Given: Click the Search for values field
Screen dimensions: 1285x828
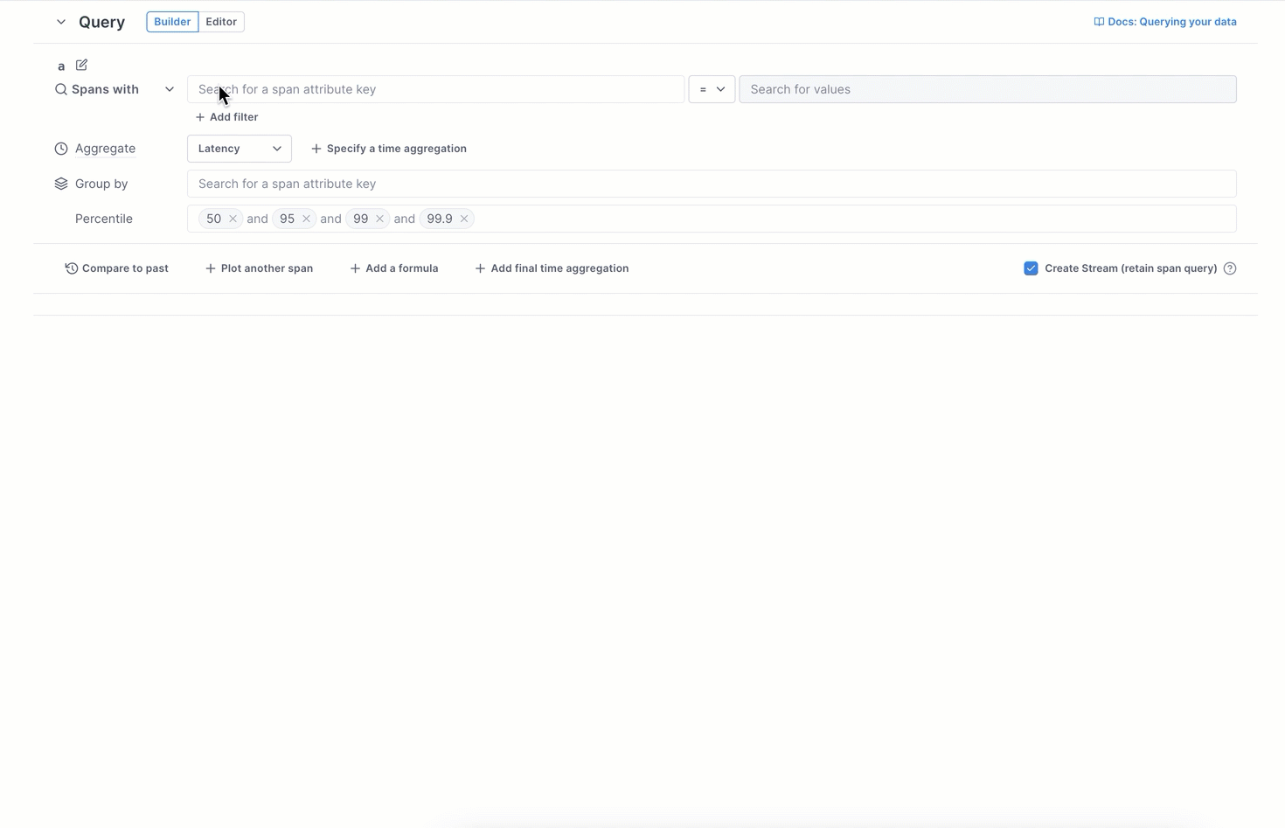Looking at the screenshot, I should pyautogui.click(x=987, y=88).
